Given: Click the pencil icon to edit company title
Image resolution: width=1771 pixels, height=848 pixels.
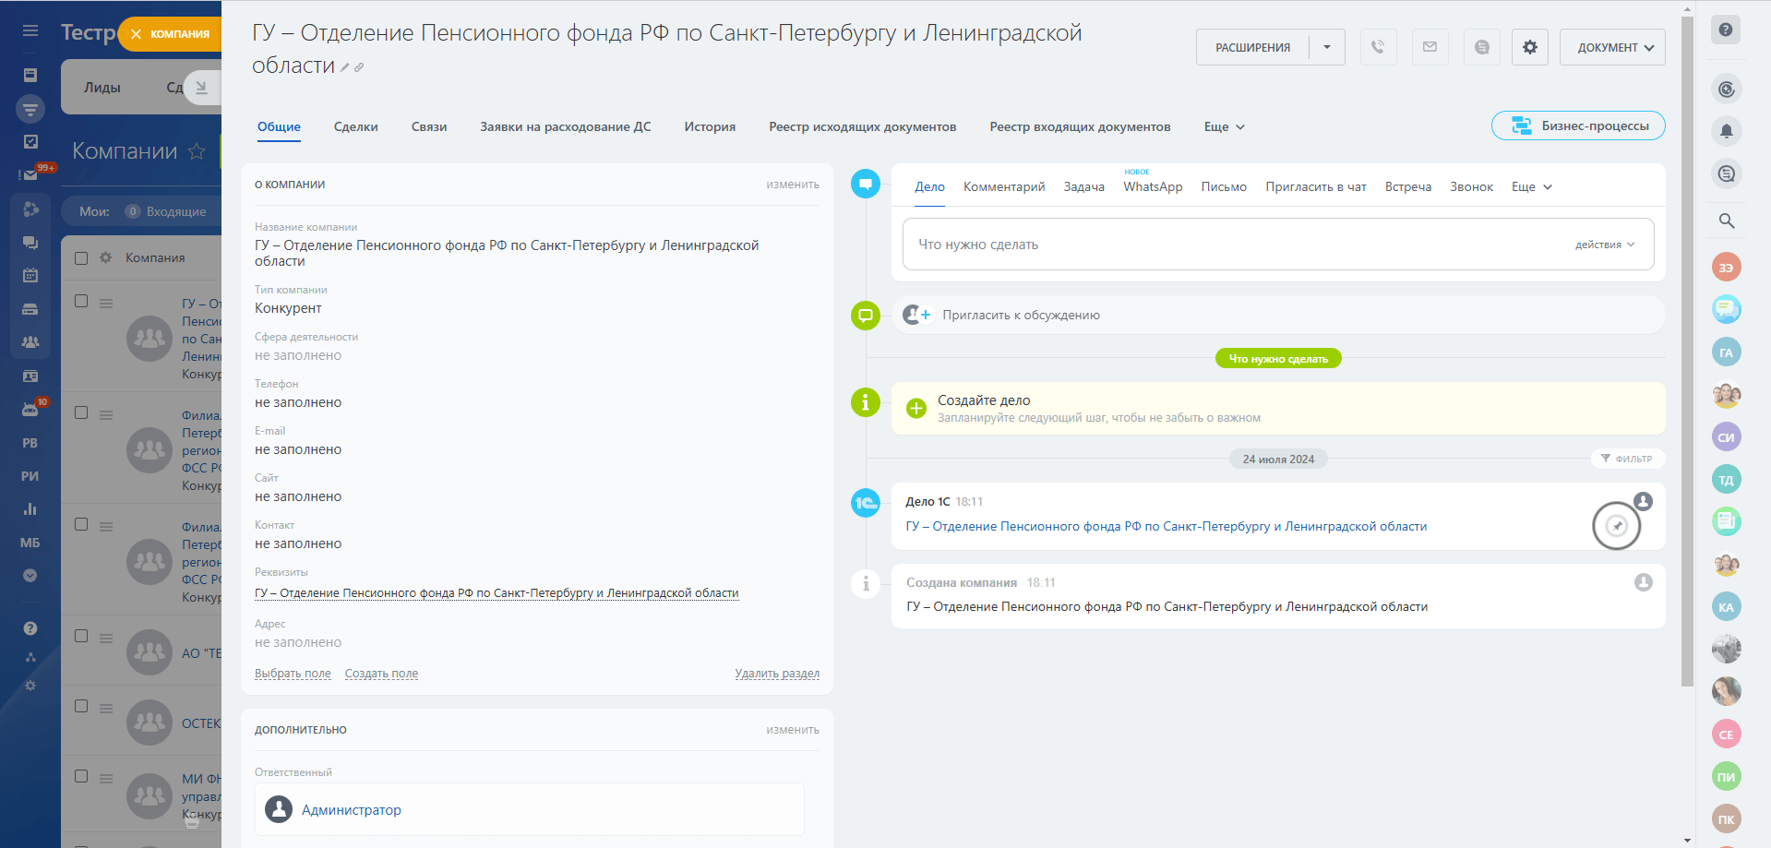Looking at the screenshot, I should click(345, 67).
